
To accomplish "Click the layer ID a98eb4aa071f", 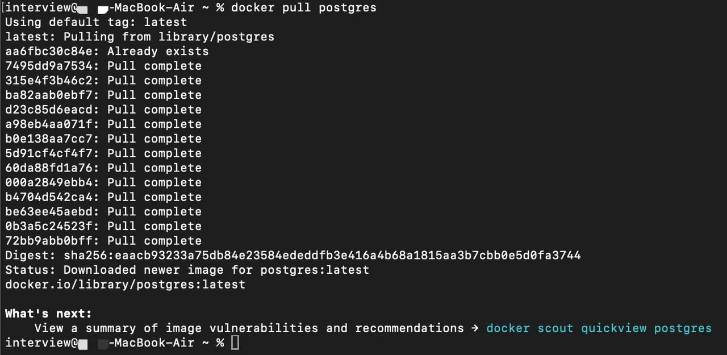I will (x=49, y=124).
